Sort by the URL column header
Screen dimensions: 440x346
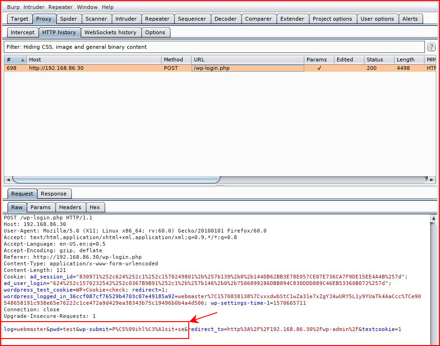pyautogui.click(x=247, y=60)
